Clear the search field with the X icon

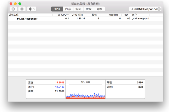[159, 9]
